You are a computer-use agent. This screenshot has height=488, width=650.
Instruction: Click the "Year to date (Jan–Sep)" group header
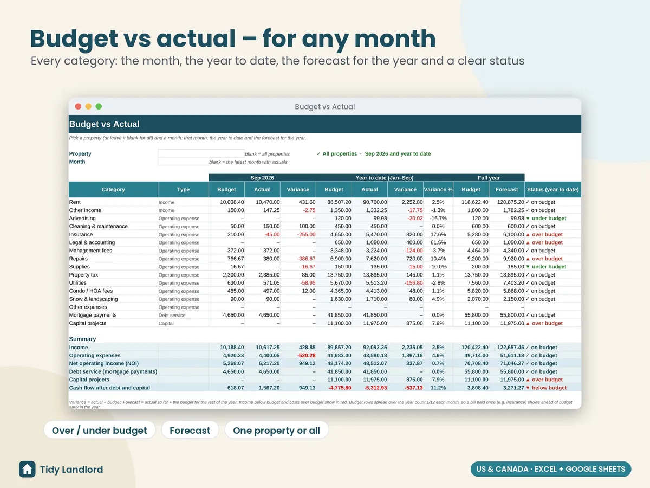pos(385,177)
